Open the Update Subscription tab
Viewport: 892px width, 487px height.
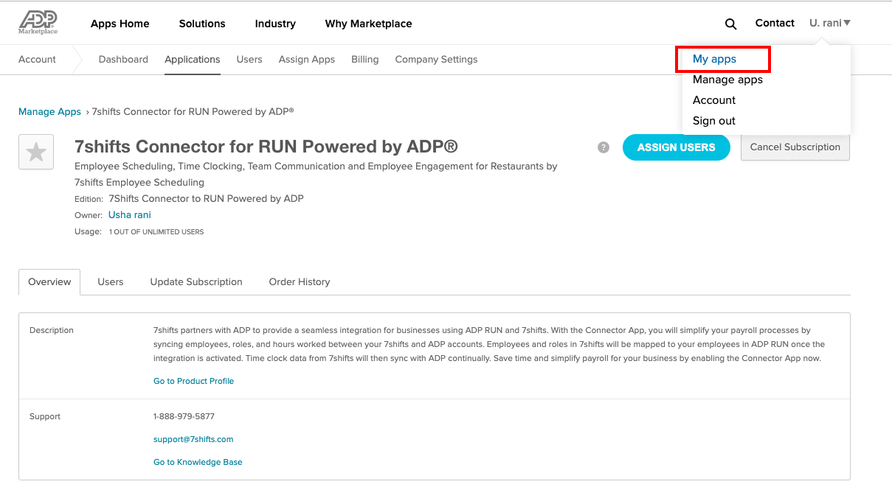(x=196, y=281)
